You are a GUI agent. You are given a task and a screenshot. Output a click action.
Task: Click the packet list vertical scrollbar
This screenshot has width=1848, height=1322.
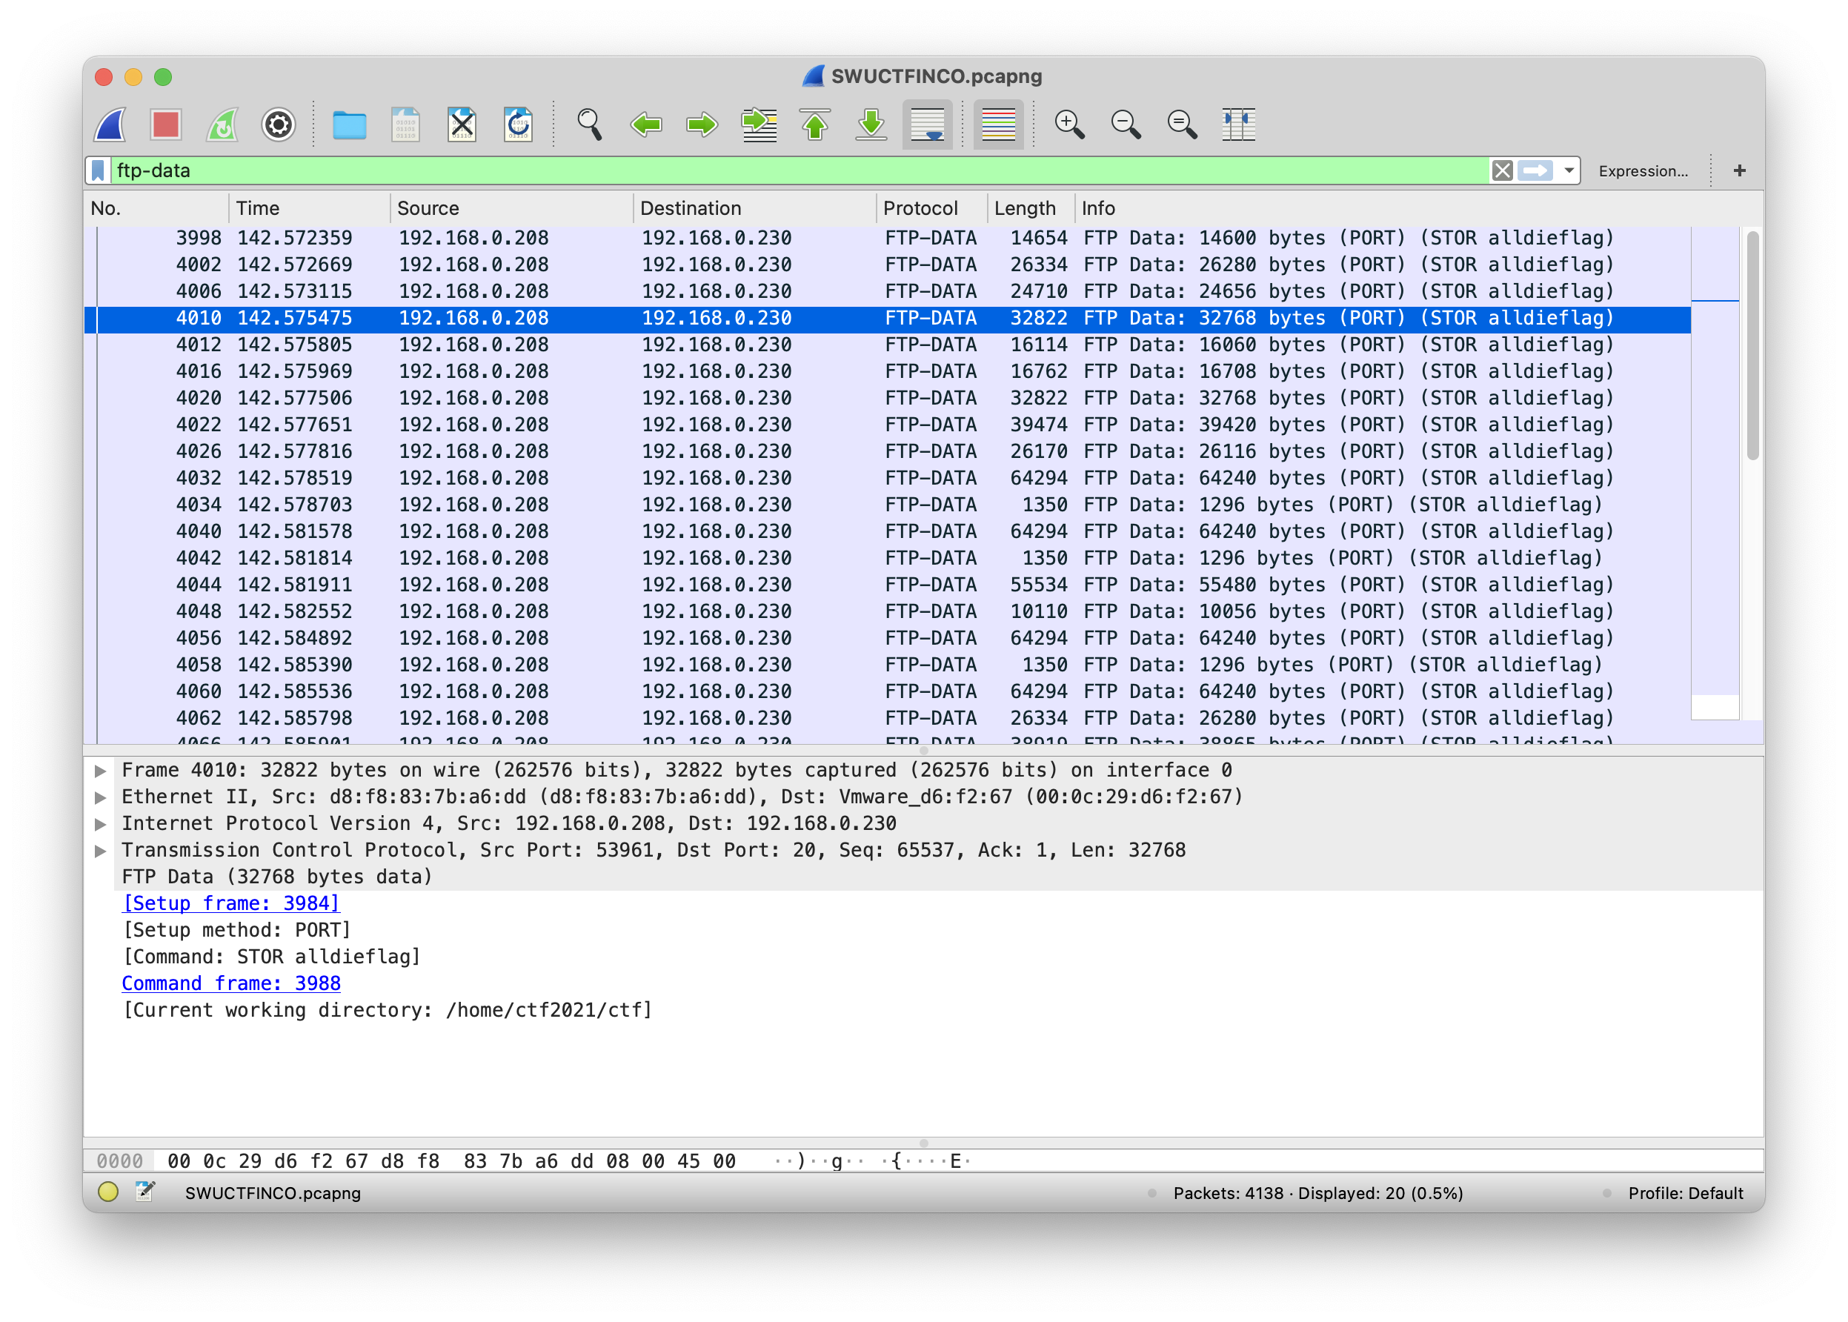pyautogui.click(x=1752, y=346)
